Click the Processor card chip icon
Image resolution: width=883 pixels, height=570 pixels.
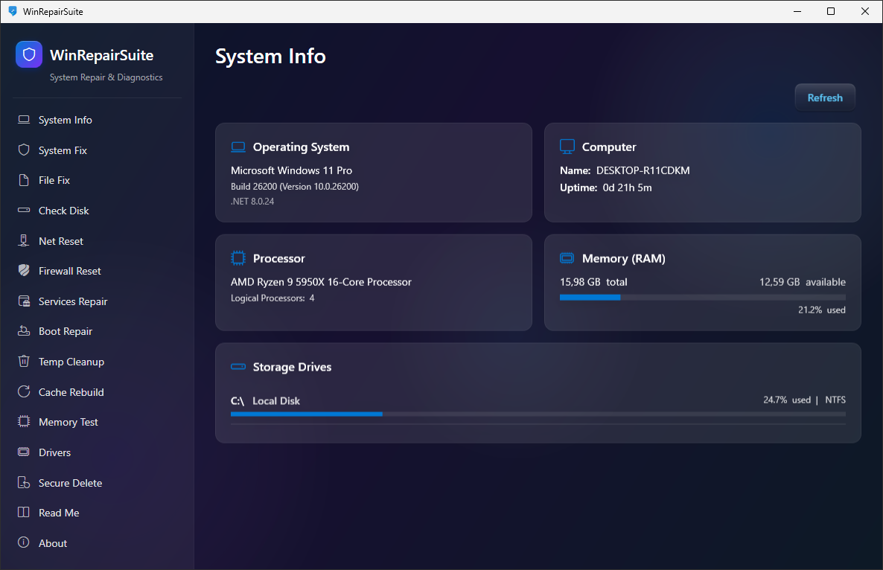[x=238, y=258]
